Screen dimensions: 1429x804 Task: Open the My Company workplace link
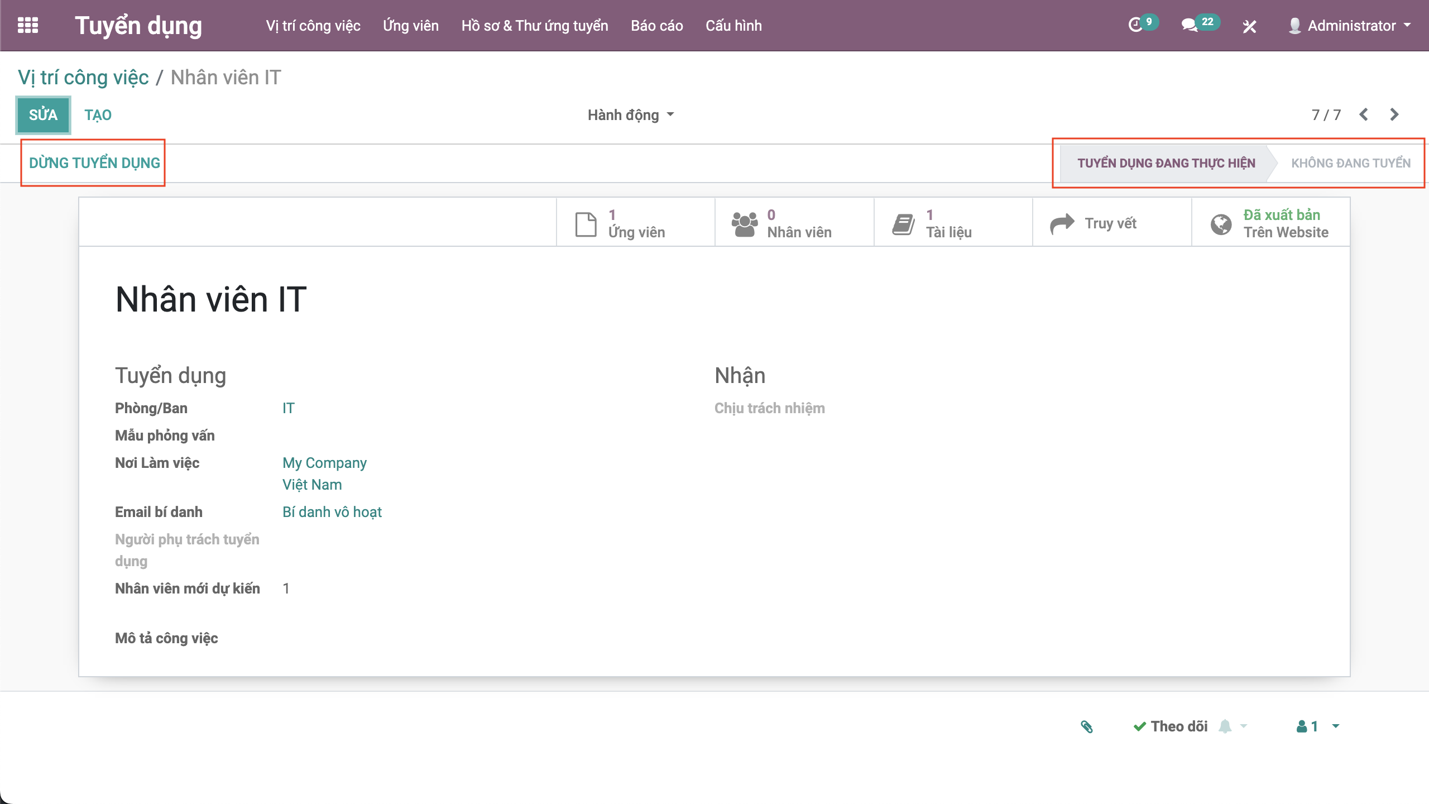[x=324, y=463]
